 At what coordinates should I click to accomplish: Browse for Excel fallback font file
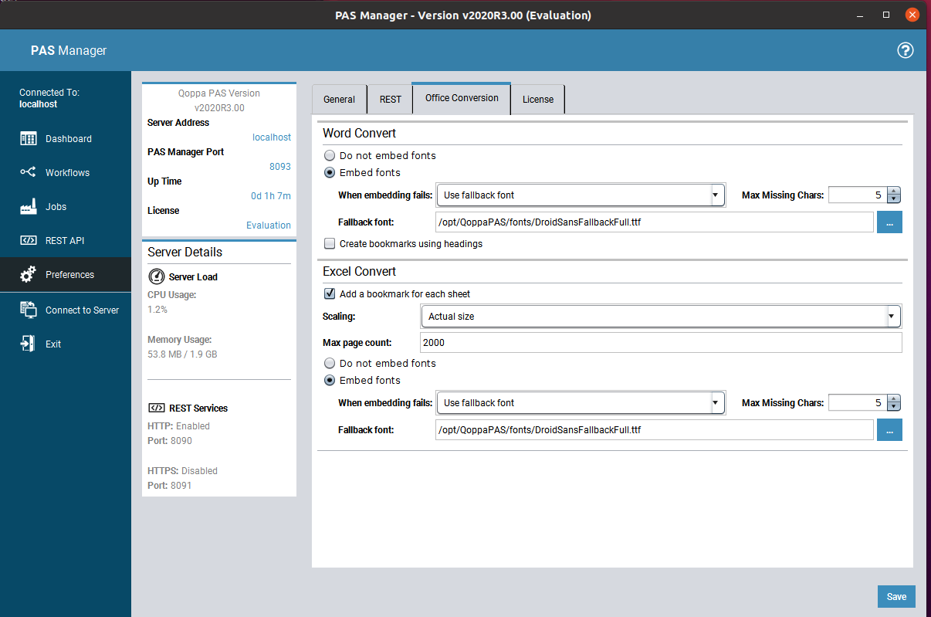[889, 429]
